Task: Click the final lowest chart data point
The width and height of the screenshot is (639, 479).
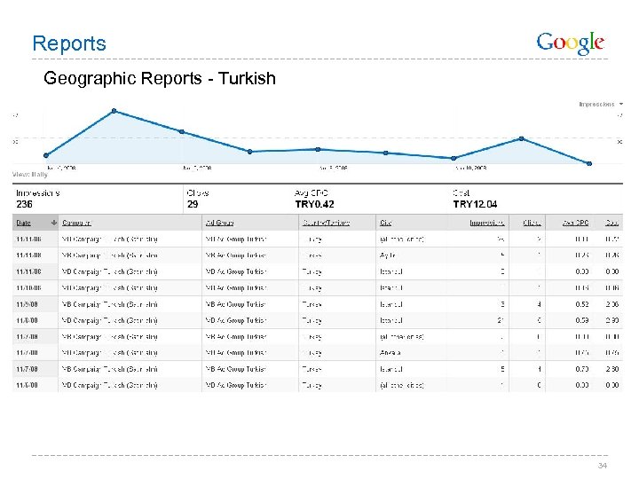Action: point(589,163)
